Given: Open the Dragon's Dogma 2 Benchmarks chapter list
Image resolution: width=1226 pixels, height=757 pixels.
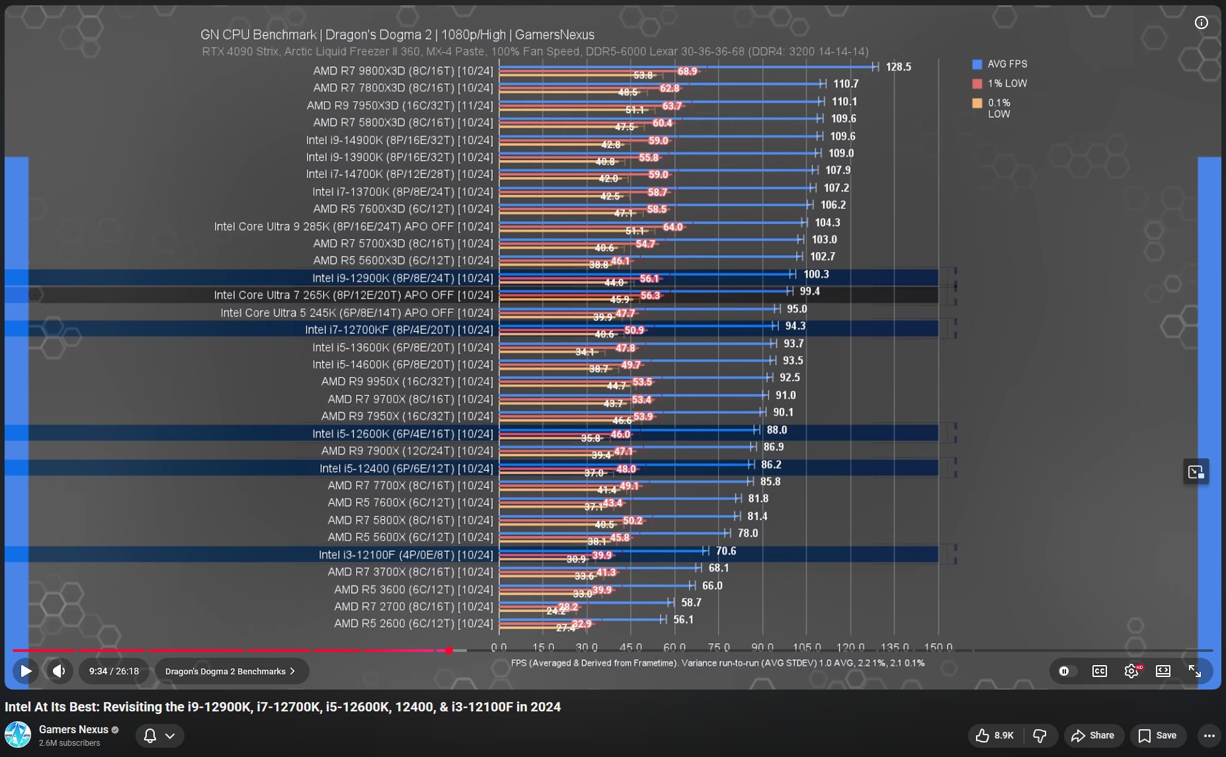Looking at the screenshot, I should pyautogui.click(x=231, y=671).
